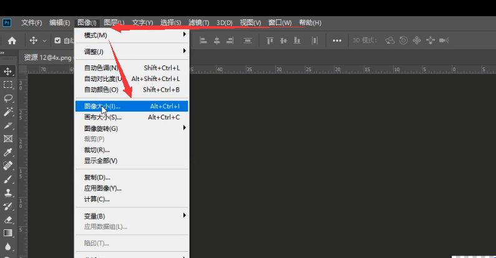Select the Rectangular Marquee tool
This screenshot has height=258, width=496.
8,85
